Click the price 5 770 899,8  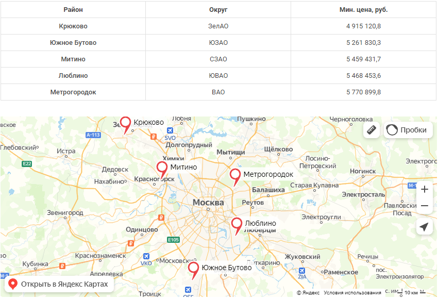[363, 92]
